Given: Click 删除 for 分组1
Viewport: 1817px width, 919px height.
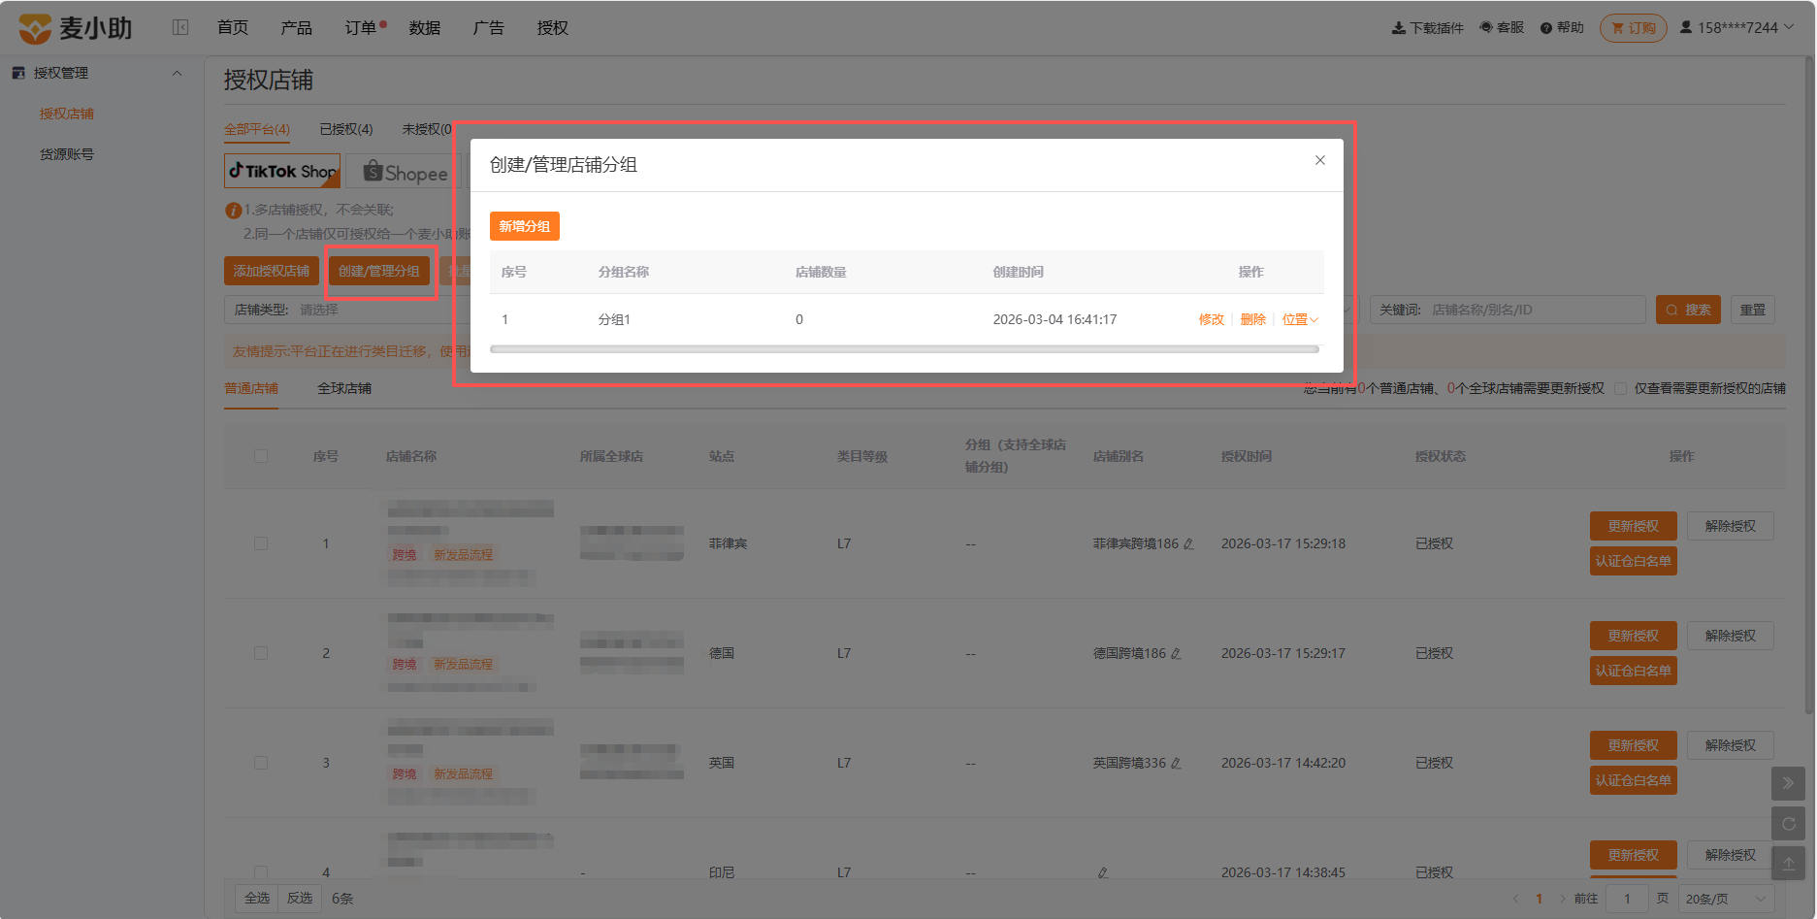Looking at the screenshot, I should tap(1252, 319).
